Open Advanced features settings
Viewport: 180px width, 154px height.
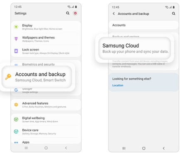tap(46, 105)
